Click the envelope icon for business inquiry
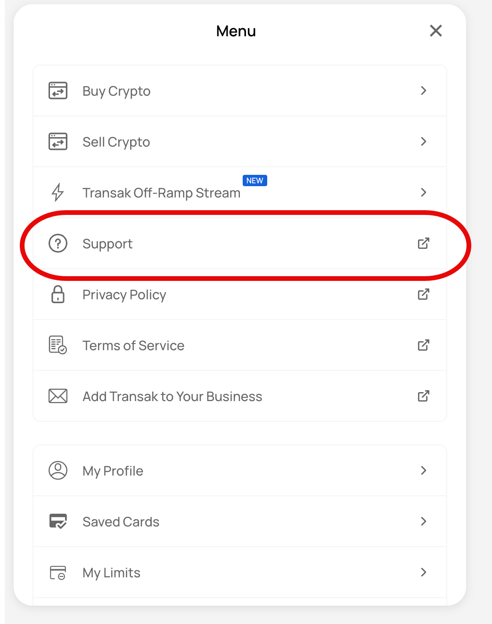This screenshot has width=492, height=624. (58, 396)
